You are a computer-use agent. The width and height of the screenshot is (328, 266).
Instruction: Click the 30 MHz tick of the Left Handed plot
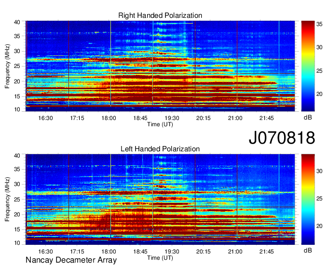[x=17, y=184]
